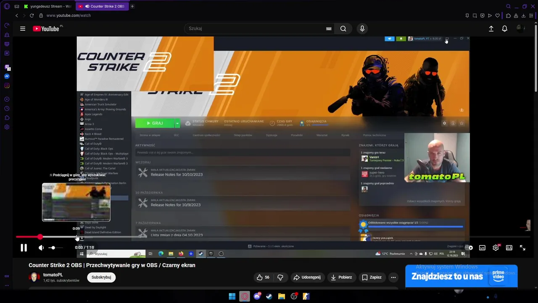Open Opera main menu logo
Viewport: 538px width, 303px height.
click(7, 6)
